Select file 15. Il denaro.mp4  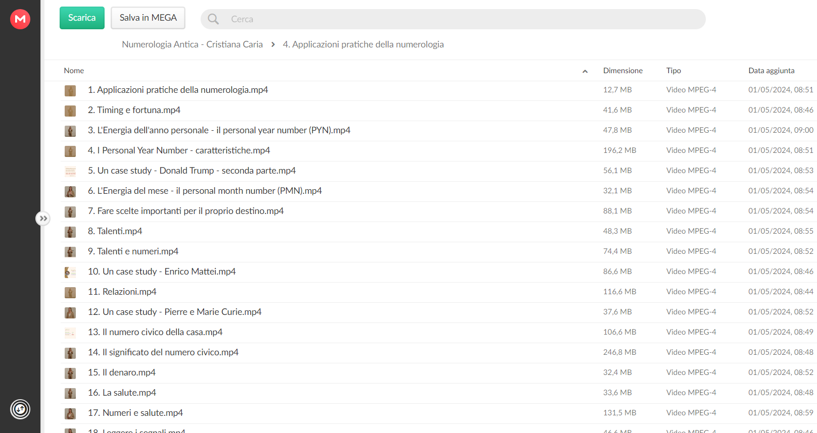coord(121,372)
